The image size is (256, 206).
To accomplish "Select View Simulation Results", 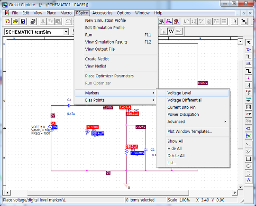I will pos(116,42).
